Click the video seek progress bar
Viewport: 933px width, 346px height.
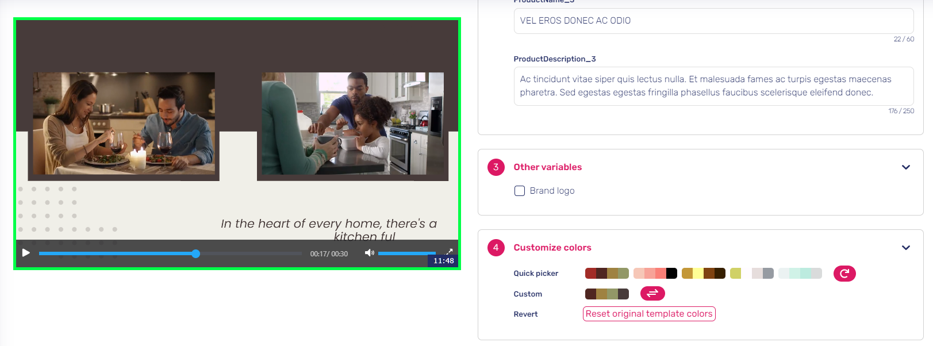170,253
